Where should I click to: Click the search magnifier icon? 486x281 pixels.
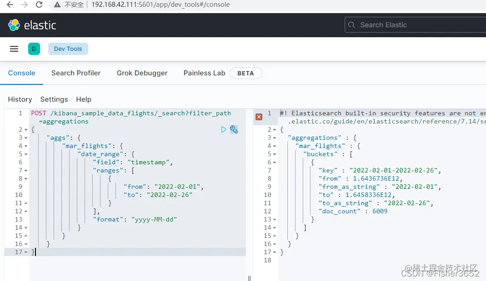pos(351,25)
